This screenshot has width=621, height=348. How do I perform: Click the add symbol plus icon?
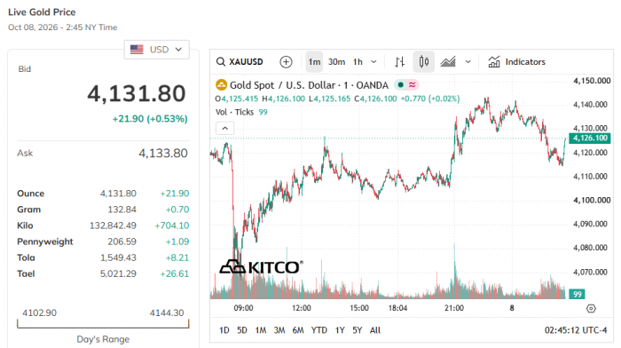286,62
